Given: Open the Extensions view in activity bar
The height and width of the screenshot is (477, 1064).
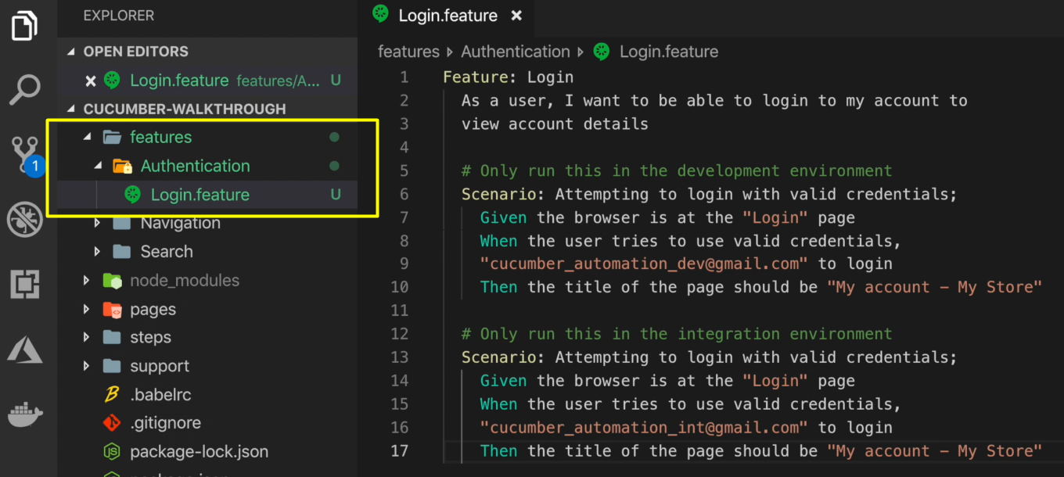Looking at the screenshot, I should pyautogui.click(x=25, y=285).
